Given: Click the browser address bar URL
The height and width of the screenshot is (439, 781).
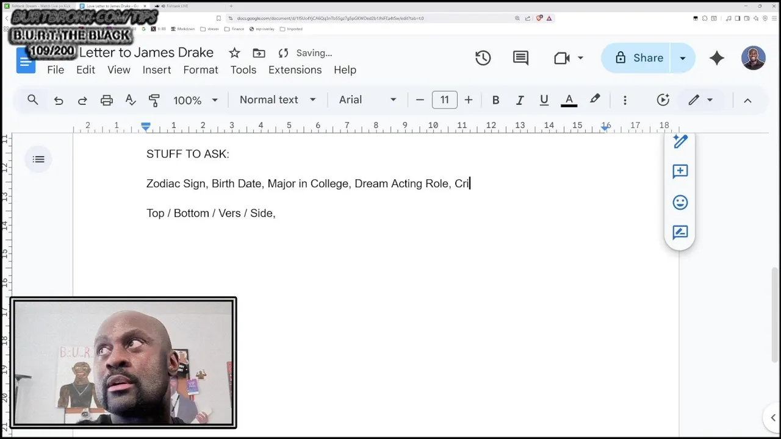Looking at the screenshot, I should tap(330, 18).
